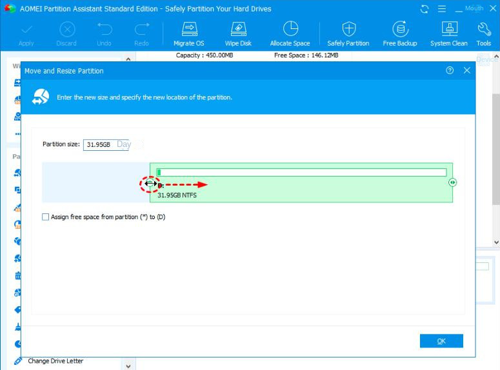The height and width of the screenshot is (370, 500).
Task: Open the Safely Partition wizard
Action: point(348,34)
